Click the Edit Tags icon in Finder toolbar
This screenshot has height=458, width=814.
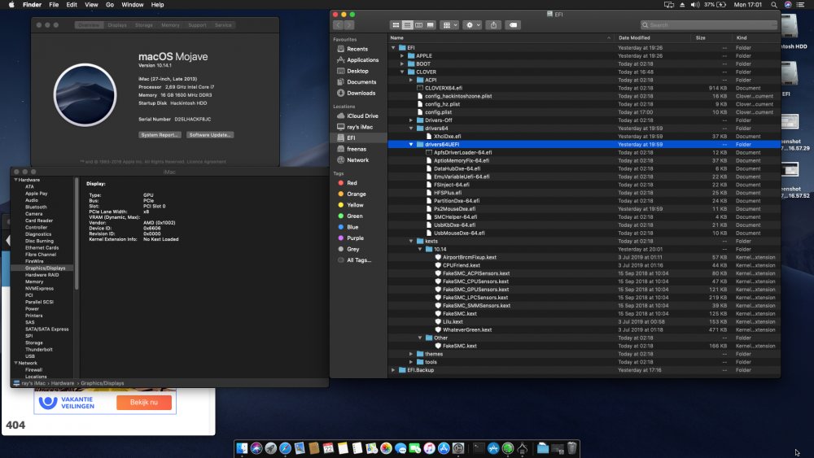(513, 25)
